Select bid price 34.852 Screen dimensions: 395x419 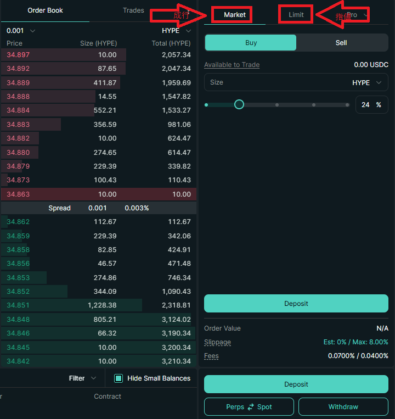pyautogui.click(x=18, y=292)
